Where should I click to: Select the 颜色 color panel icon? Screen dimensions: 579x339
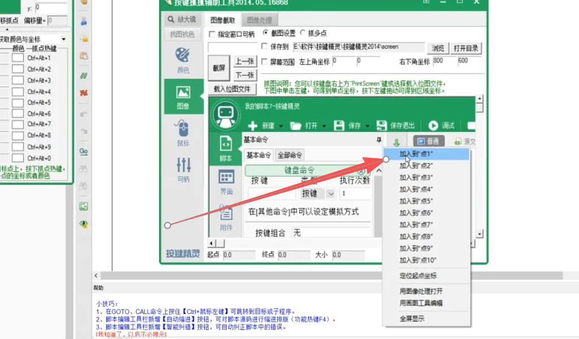182,59
